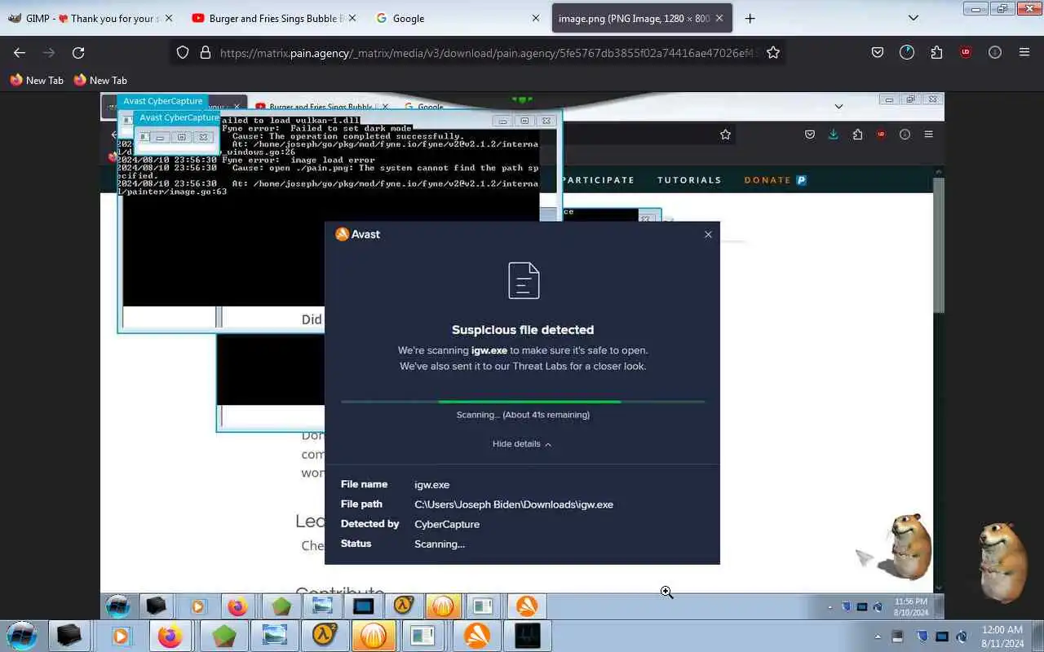
Task: Open a new tab with plus button
Action: [750, 18]
